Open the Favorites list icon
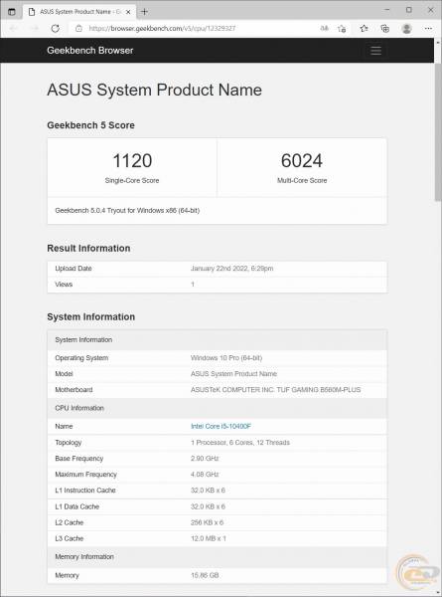This screenshot has height=597, width=442. point(365,29)
